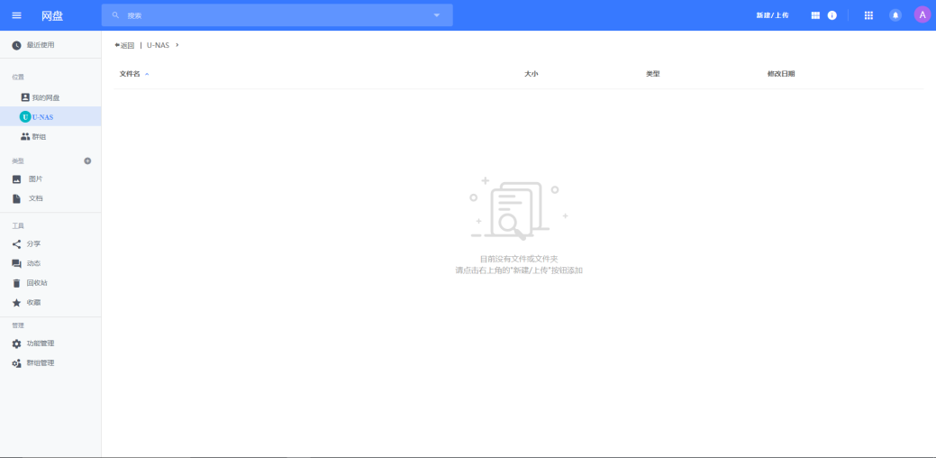Add a type with the plus icon
The image size is (936, 458).
(87, 160)
